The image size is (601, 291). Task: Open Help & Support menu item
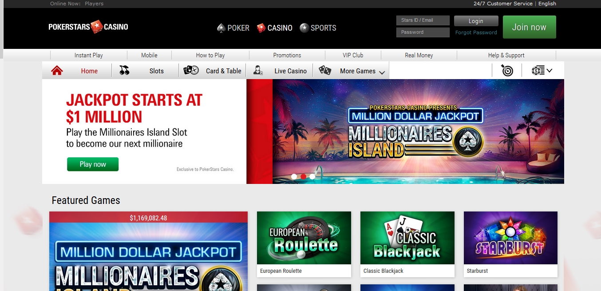[x=506, y=55]
